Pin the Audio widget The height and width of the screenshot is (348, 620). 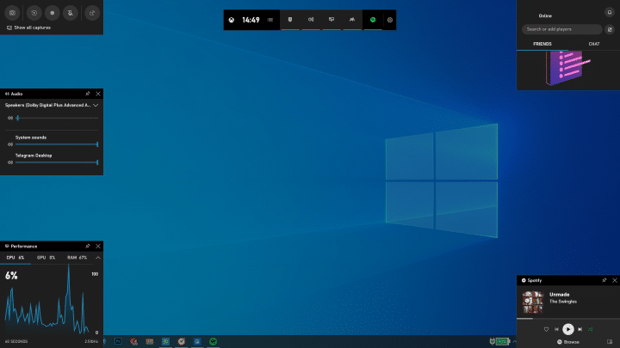click(x=88, y=93)
